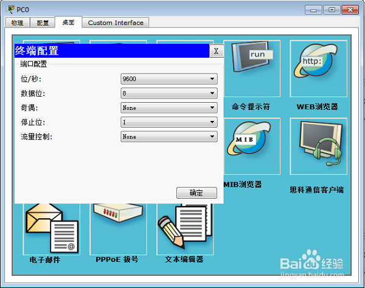Screen dimensions: 365x288
Task: Minimize the PC0 window
Action: (x=313, y=10)
